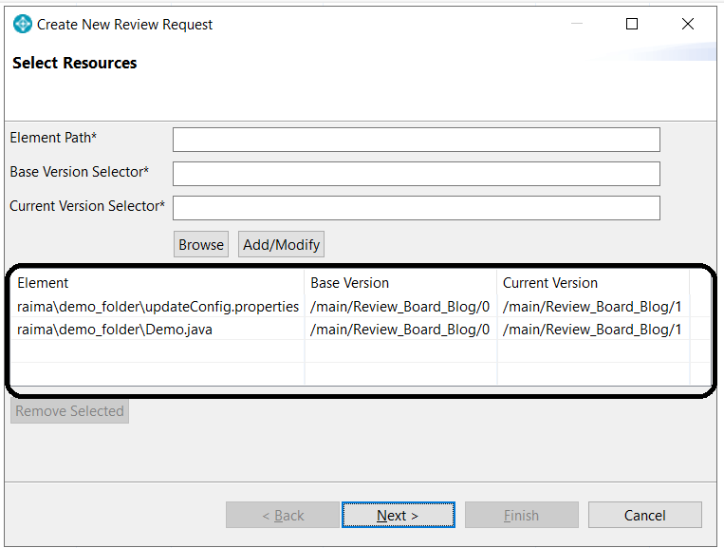Go back with the Back button

(x=283, y=515)
